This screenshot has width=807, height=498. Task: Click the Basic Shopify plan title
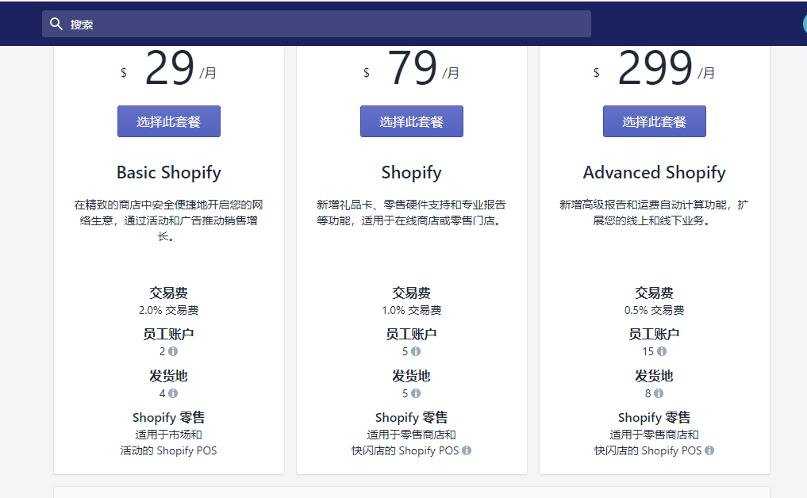coord(169,173)
